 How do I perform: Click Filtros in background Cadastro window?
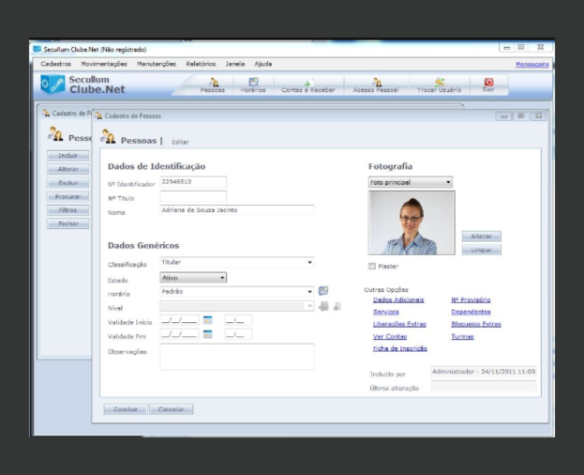(x=68, y=210)
